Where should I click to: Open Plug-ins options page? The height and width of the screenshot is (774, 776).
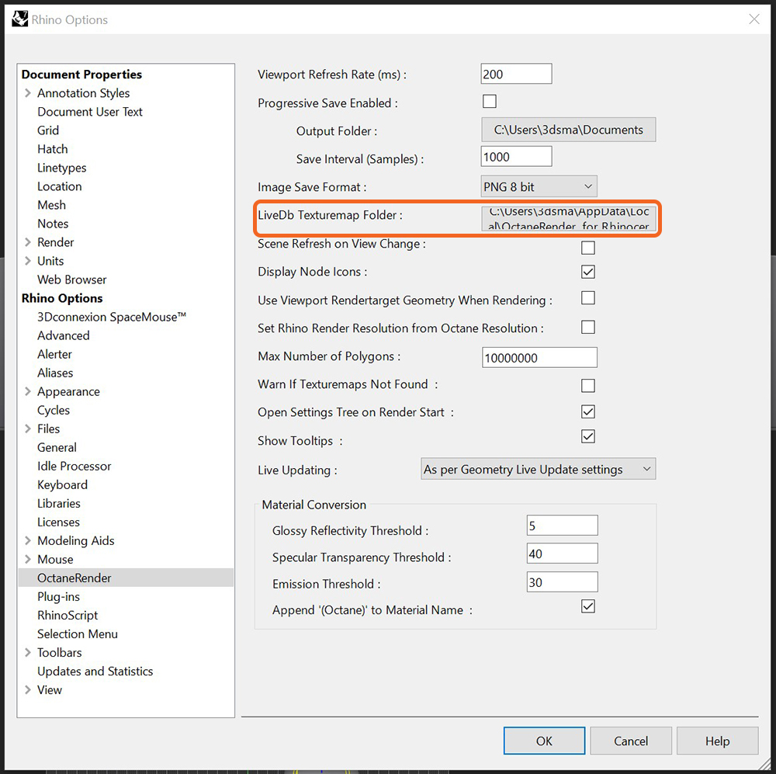click(x=58, y=597)
